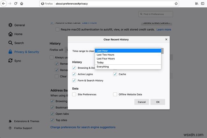
Task: Click the address bar URL about:preferences#privacy
Action: (x=72, y=4)
